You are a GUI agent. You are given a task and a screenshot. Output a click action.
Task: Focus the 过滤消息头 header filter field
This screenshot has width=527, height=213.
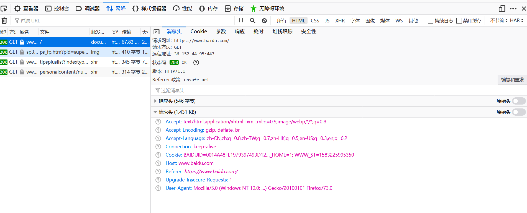point(339,90)
